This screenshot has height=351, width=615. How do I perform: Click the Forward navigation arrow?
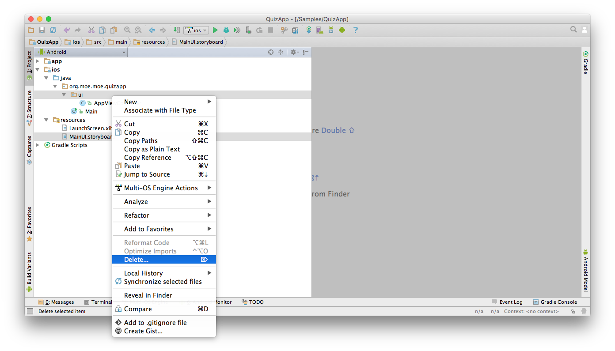coord(163,30)
